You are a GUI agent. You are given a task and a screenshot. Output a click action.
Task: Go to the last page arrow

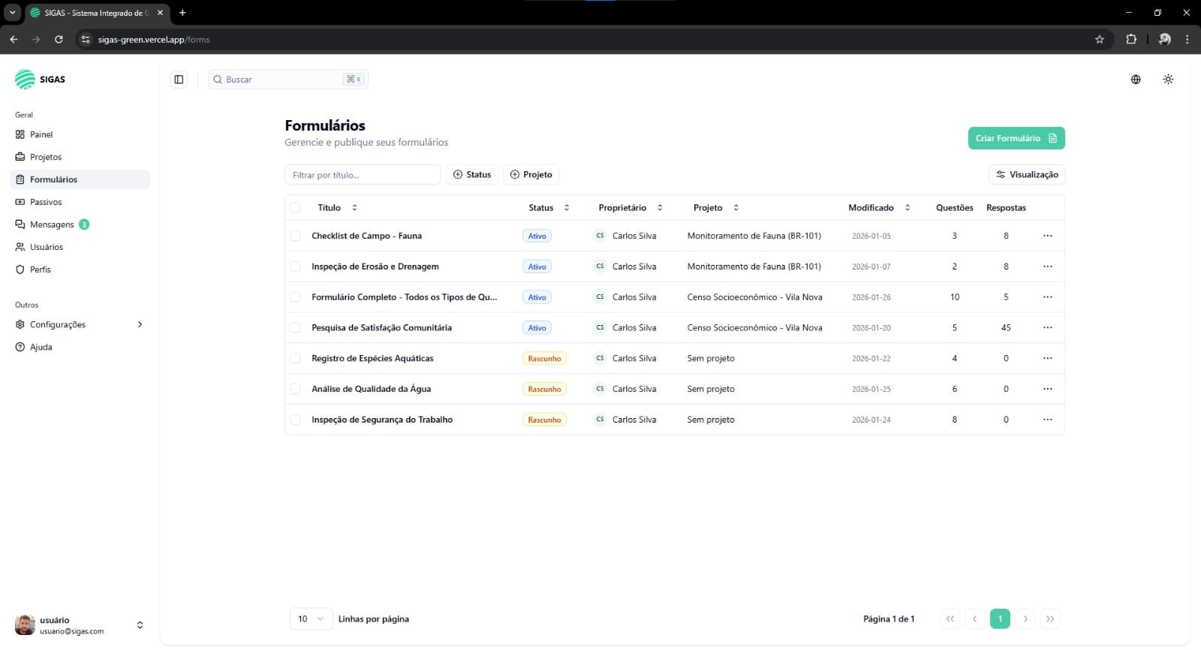tap(1050, 619)
